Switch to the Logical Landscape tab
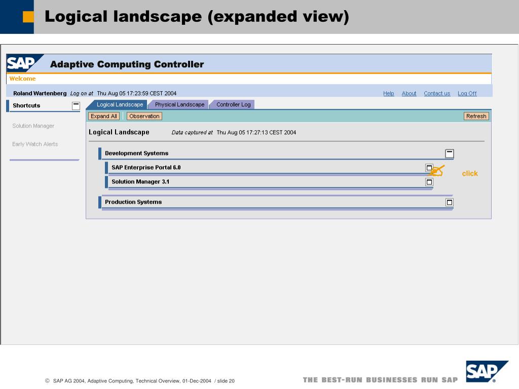The height and width of the screenshot is (389, 519). (x=120, y=104)
